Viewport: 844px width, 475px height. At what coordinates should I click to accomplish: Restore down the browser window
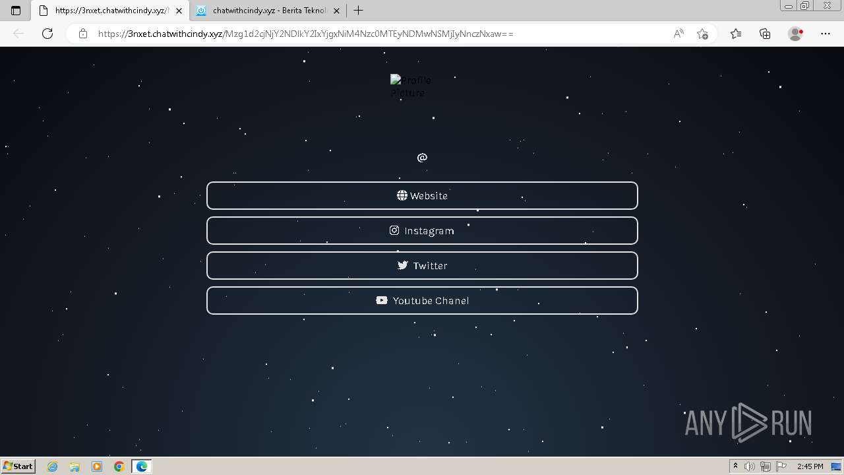click(x=805, y=6)
